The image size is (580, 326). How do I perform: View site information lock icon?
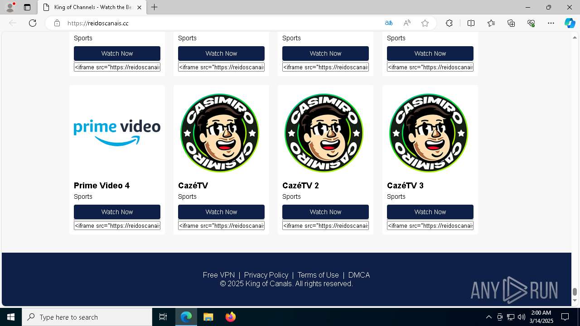57,23
